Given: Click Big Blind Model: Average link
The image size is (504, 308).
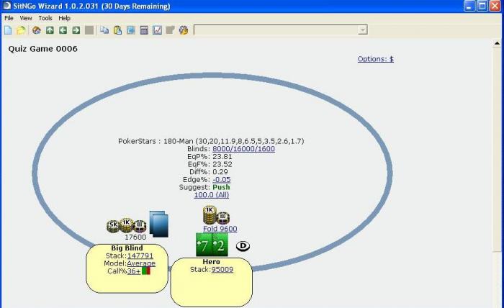Looking at the screenshot, I should point(141,263).
